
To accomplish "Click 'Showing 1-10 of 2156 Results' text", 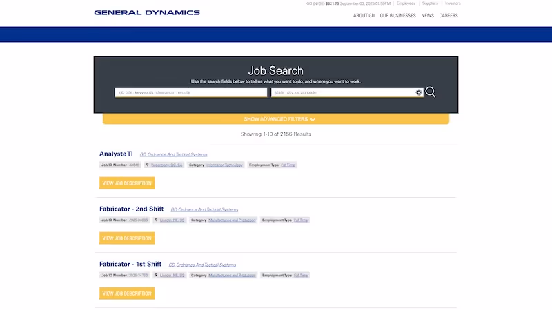I will coord(276,134).
